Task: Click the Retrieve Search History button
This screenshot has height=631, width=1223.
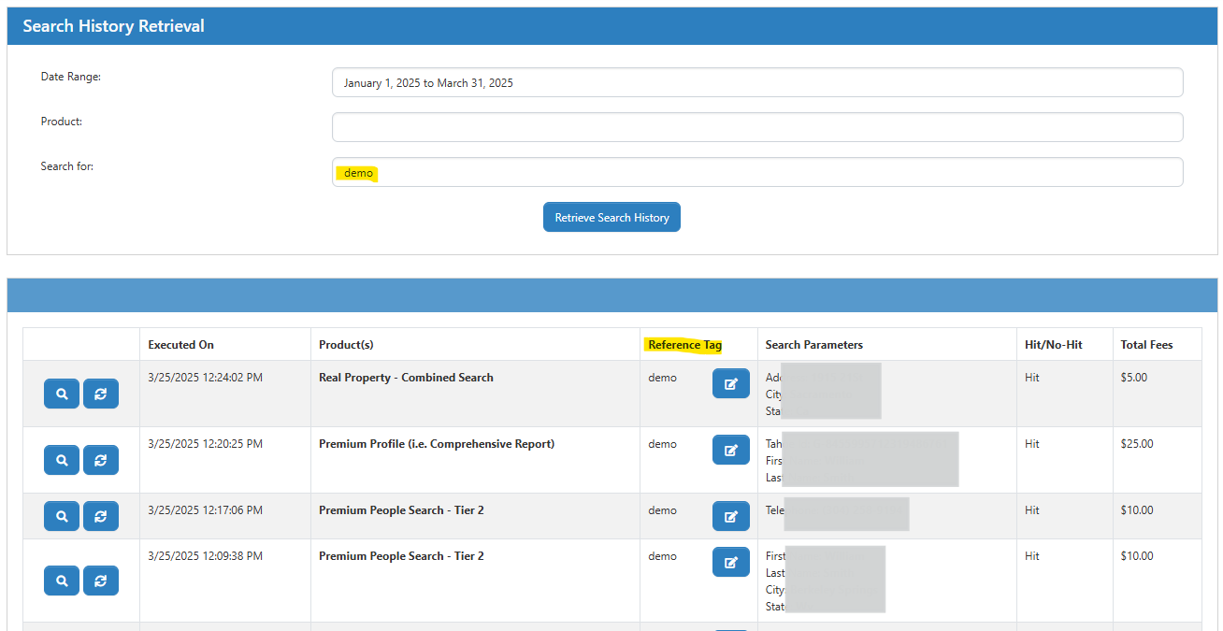Action: click(x=611, y=217)
